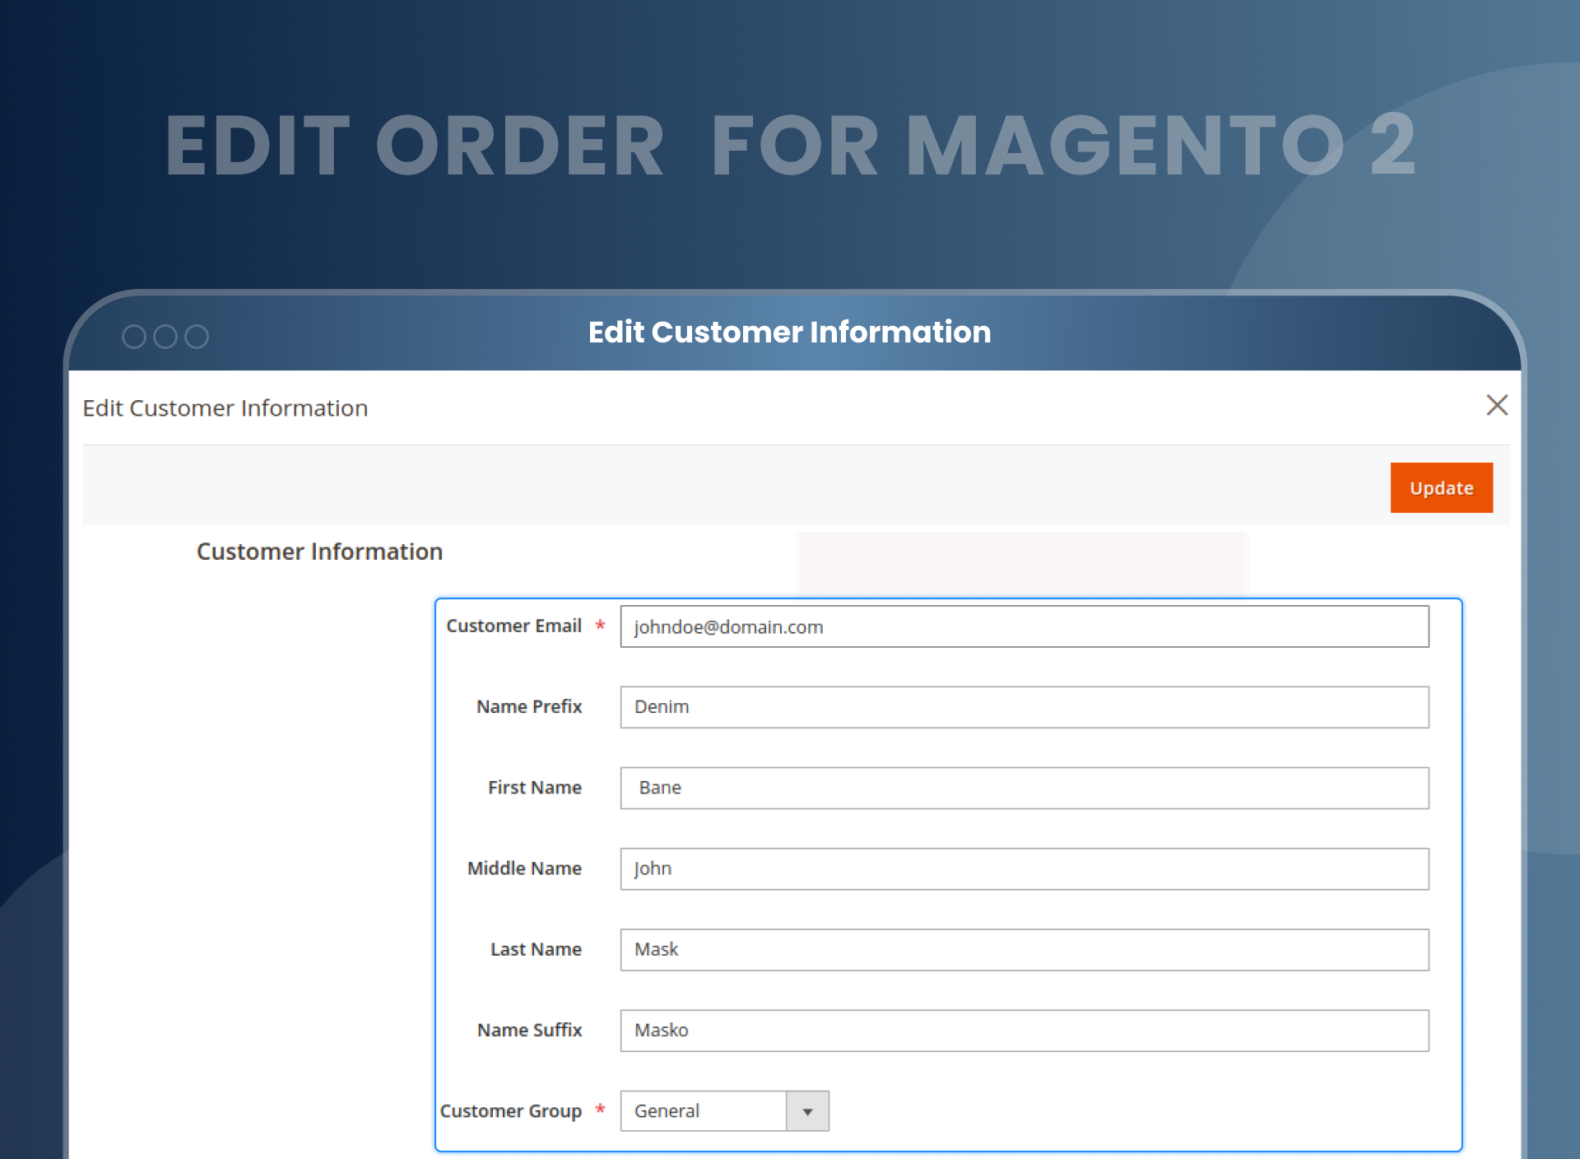1580x1159 pixels.
Task: Click the Name Prefix field containing Denim
Action: coord(1024,707)
